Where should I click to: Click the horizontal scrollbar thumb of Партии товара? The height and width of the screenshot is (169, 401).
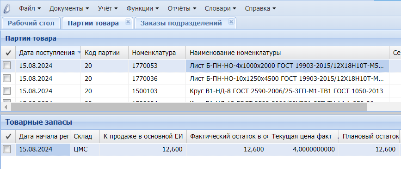(x=189, y=107)
